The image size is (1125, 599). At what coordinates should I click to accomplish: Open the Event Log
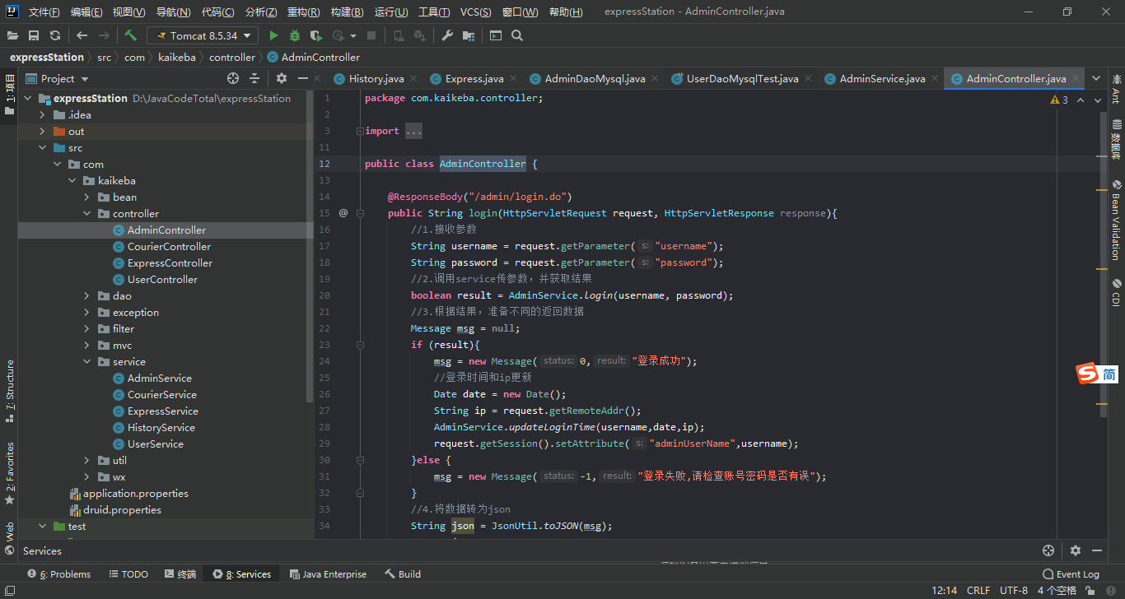(1071, 574)
